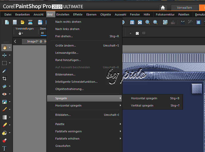Screen dimensions: 205x152
Task: Click the Open file folder icon
Action: click(22, 22)
